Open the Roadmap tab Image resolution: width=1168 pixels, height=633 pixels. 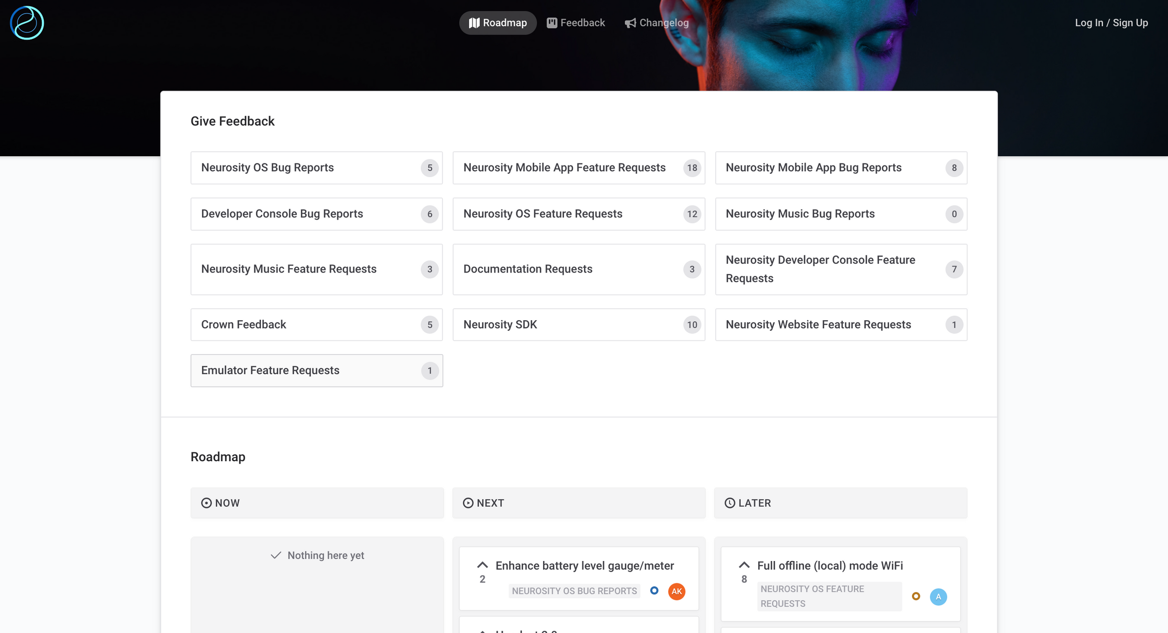pos(497,23)
